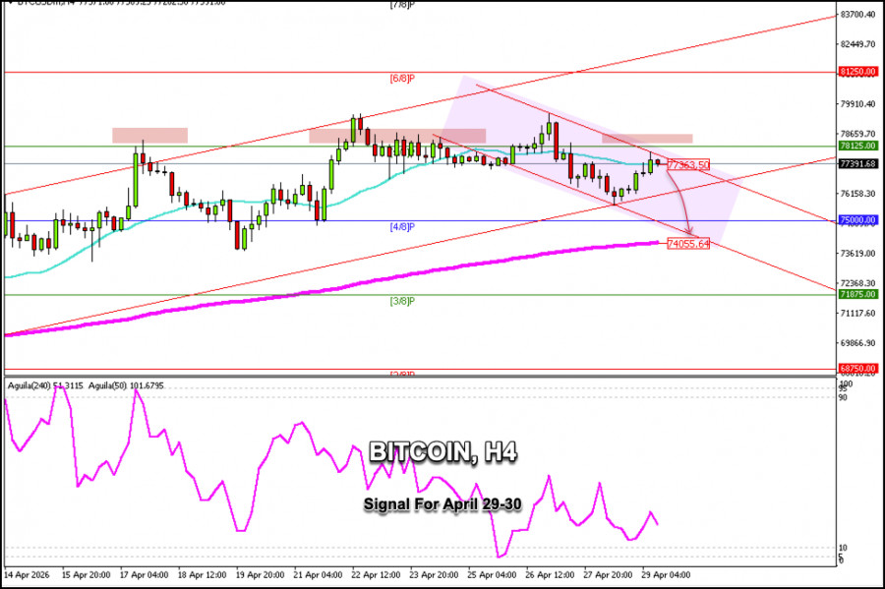This screenshot has width=885, height=589.
Task: Click the 29 Apr 04:00 time label
Action: point(666,575)
